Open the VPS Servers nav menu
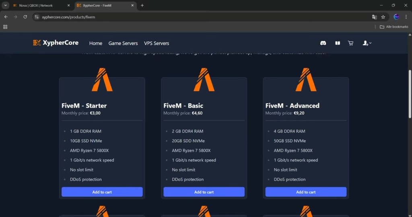 pos(157,43)
